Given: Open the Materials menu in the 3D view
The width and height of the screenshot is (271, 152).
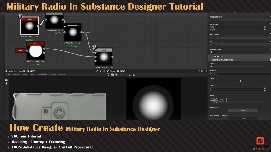Looking at the screenshot, I should pyautogui.click(x=16, y=74).
